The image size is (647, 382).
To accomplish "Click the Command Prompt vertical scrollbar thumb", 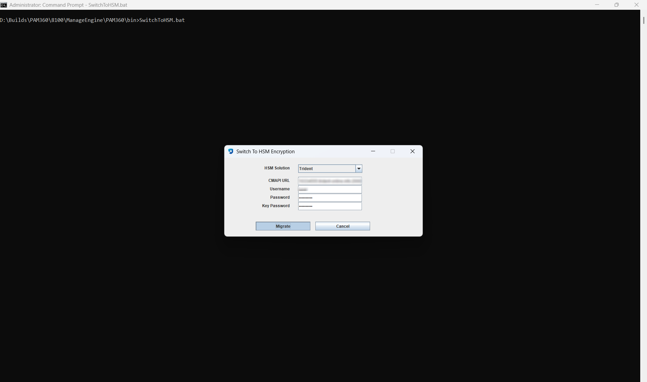I will point(644,20).
